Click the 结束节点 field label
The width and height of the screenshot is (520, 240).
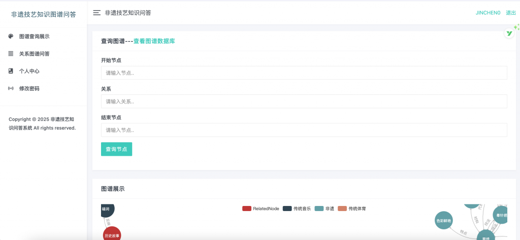click(x=111, y=117)
